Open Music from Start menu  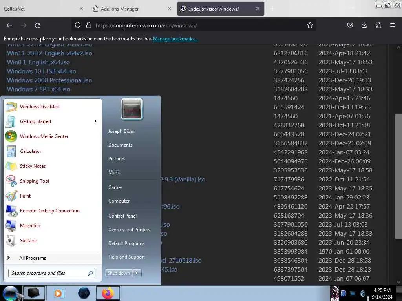pyautogui.click(x=114, y=172)
